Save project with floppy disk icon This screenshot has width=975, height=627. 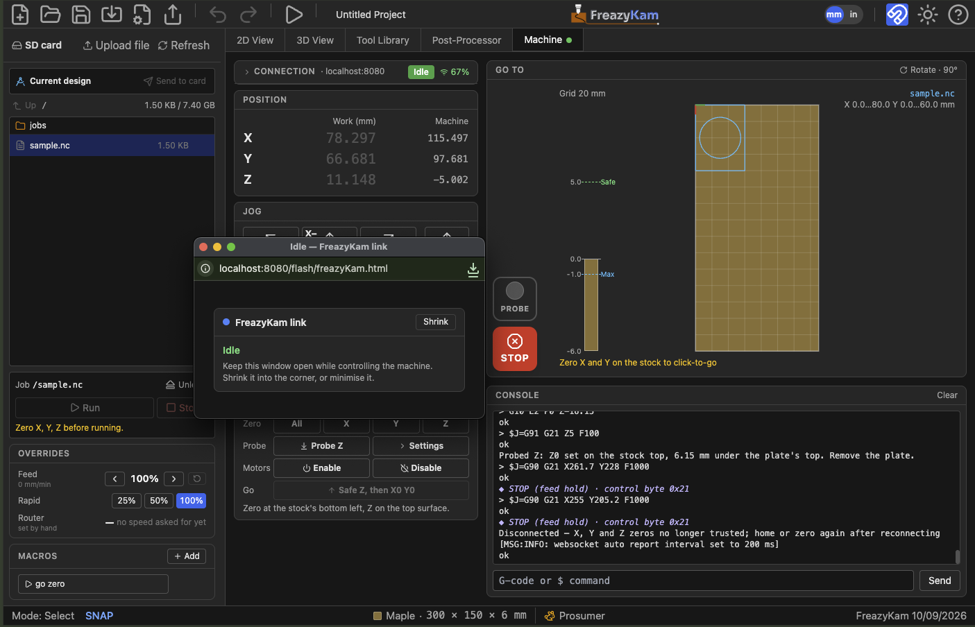81,14
